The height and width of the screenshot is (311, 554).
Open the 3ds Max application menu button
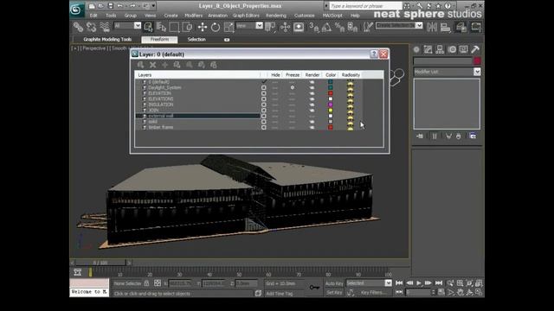[77, 10]
